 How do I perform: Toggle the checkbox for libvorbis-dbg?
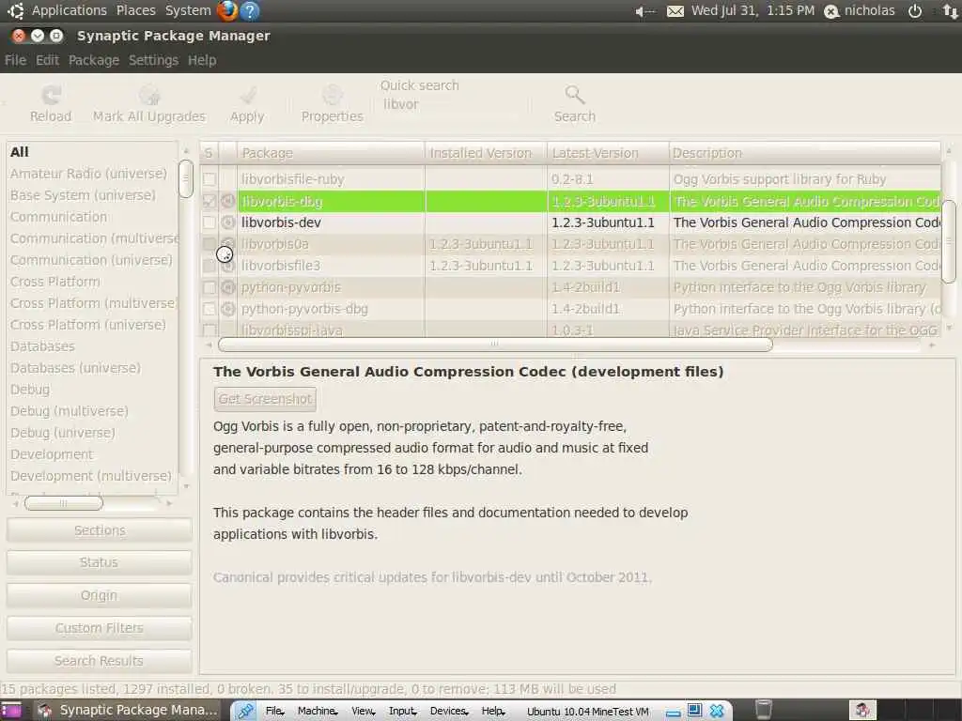point(209,201)
